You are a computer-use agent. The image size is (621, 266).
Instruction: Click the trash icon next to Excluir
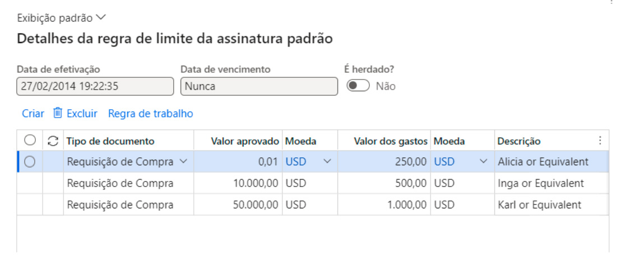(57, 113)
